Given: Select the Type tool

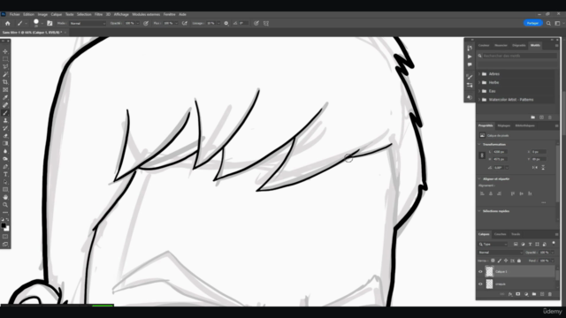Looking at the screenshot, I should (x=5, y=174).
